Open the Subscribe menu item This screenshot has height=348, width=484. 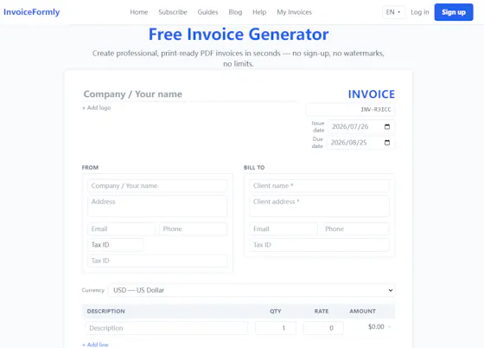[173, 12]
